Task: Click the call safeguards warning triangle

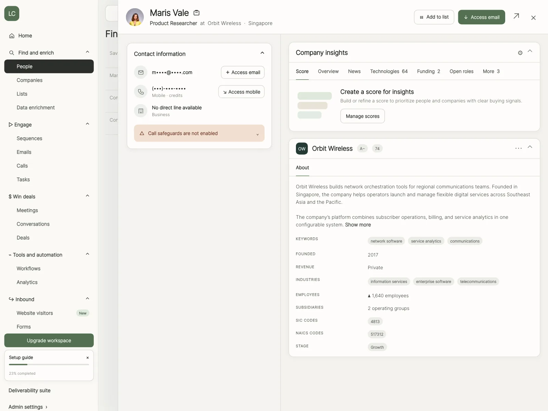Action: [x=142, y=133]
